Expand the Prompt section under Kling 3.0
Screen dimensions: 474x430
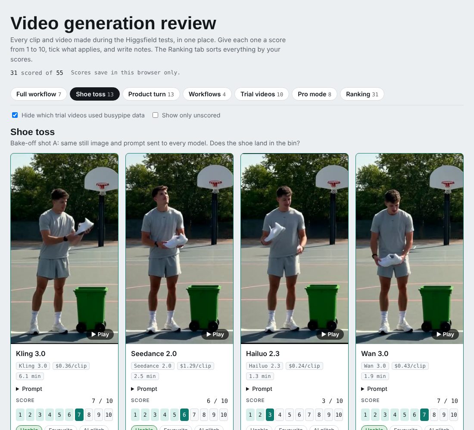pos(29,389)
